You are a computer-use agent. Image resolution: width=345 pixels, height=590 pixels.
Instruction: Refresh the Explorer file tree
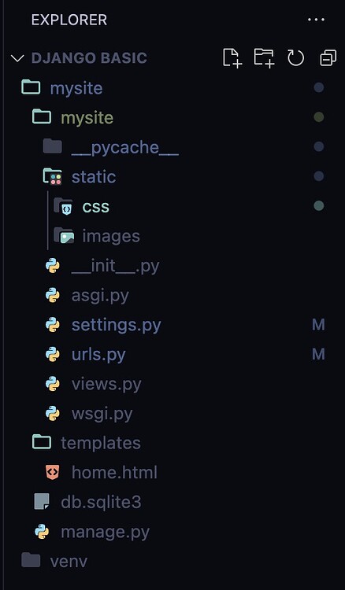[295, 58]
